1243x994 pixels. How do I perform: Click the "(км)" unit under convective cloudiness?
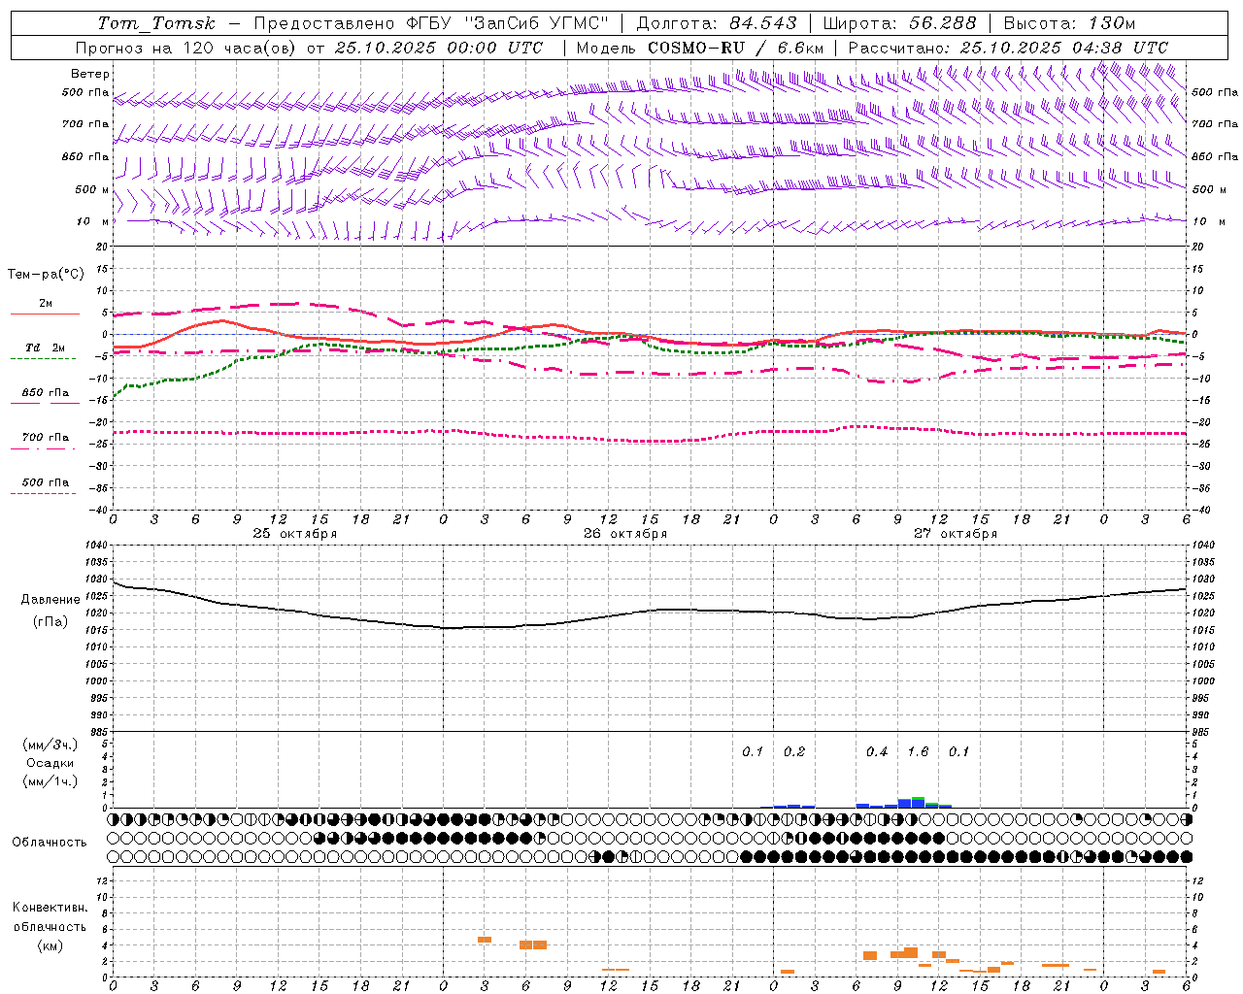pos(50,945)
